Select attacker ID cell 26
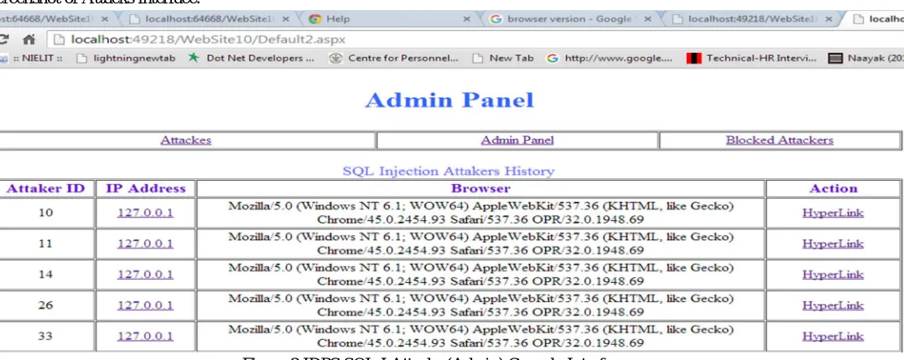 point(45,306)
